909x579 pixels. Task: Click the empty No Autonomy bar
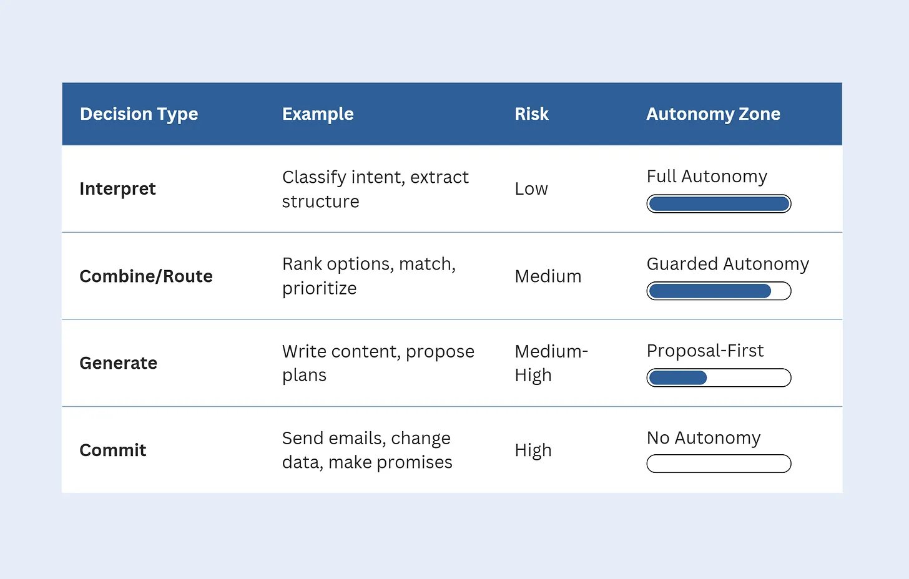[719, 464]
